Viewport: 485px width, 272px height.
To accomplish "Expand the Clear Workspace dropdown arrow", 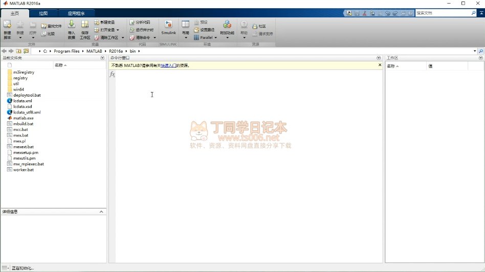I will (123, 38).
